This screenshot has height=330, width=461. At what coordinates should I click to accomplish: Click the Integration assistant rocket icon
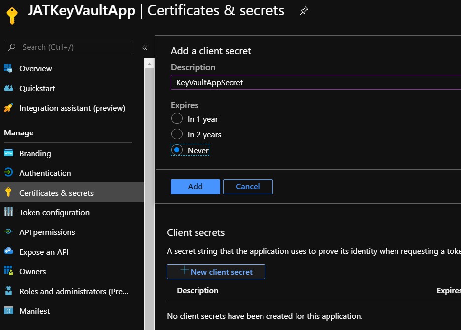click(x=8, y=108)
